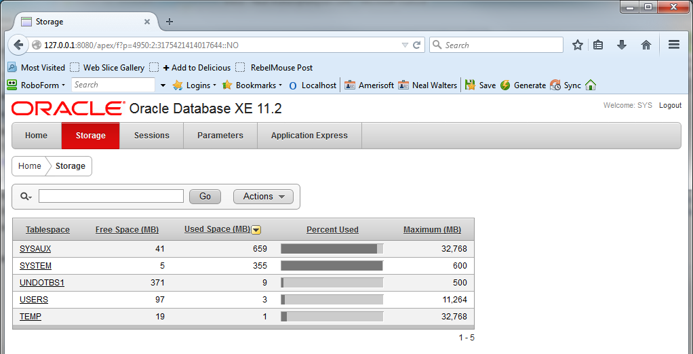
Task: Click the Add to Delicious bookmark
Action: [x=190, y=68]
